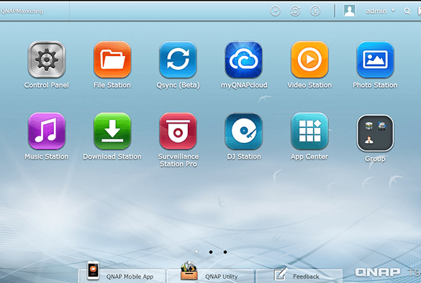Launch File Station
This screenshot has height=283, width=421.
[x=112, y=60]
